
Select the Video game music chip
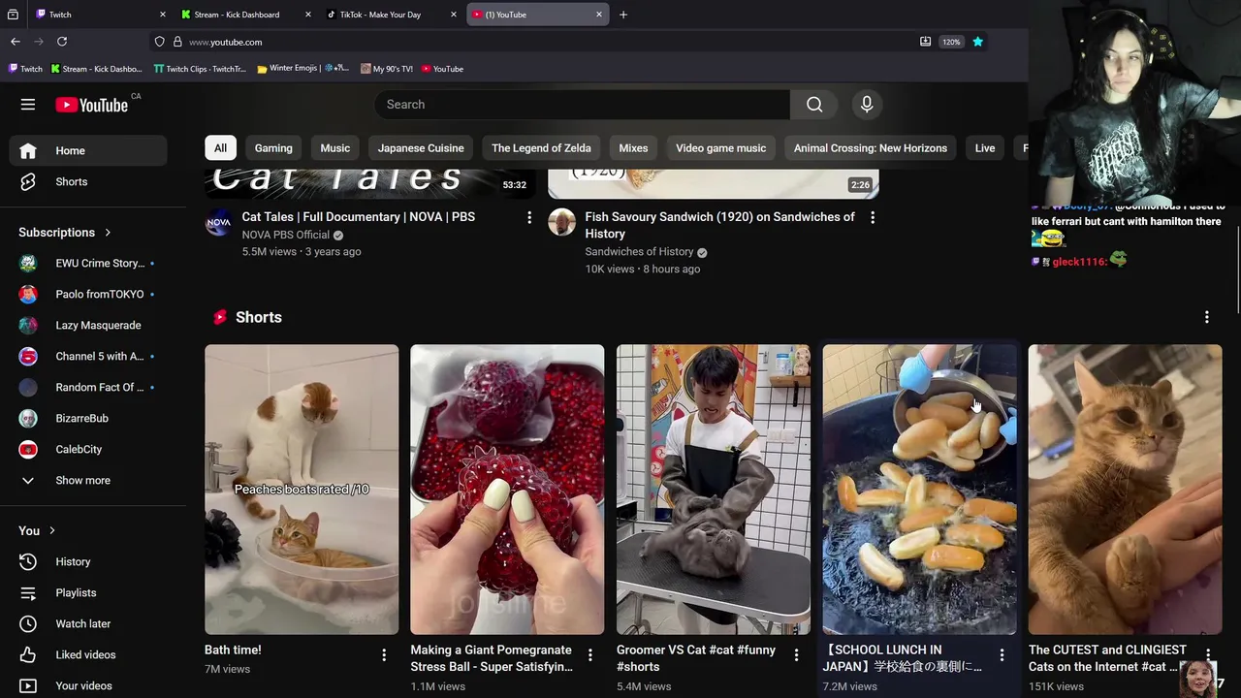pyautogui.click(x=720, y=148)
